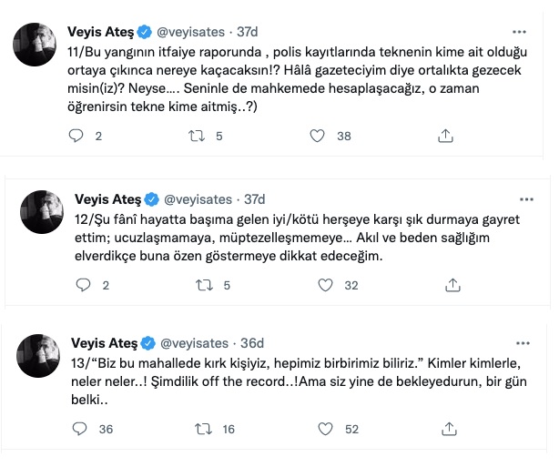Image resolution: width=559 pixels, height=467 pixels.
Task: Like the 11/ tweet with 38 likes
Action: 318,136
